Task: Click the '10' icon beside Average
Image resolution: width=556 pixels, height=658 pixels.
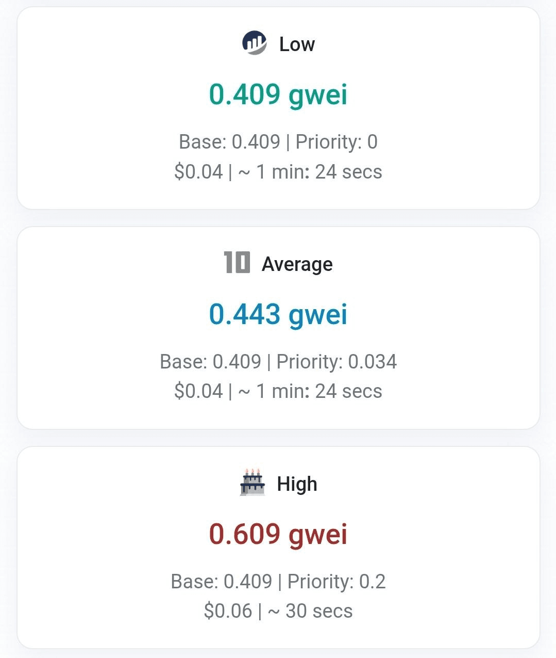Action: [237, 263]
